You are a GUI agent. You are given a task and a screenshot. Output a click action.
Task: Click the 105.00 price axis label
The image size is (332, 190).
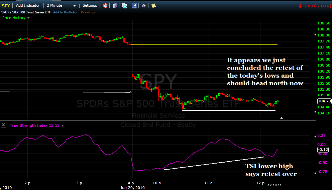324,95
